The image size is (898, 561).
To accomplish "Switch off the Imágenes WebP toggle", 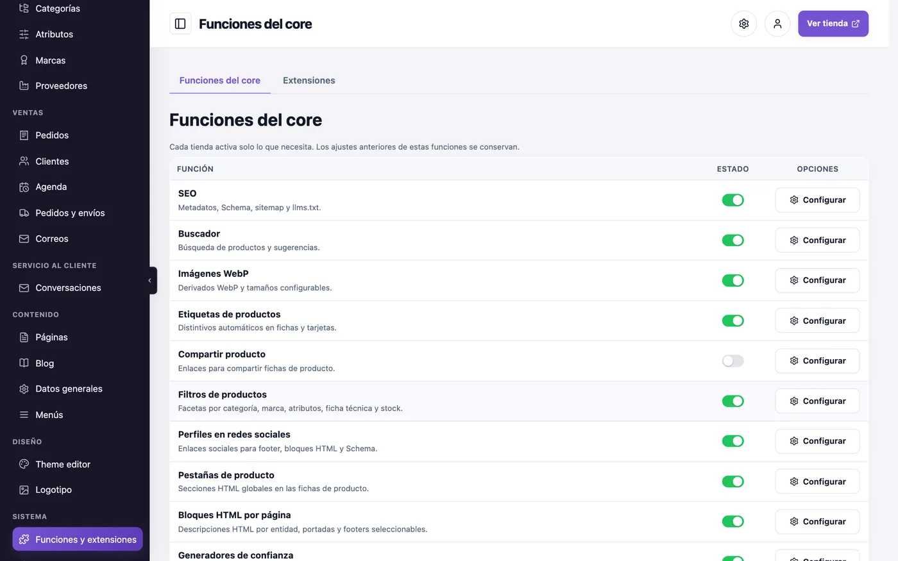I will tap(733, 280).
